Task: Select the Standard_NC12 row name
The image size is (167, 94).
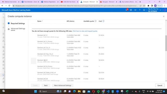Action: [x=42, y=35]
